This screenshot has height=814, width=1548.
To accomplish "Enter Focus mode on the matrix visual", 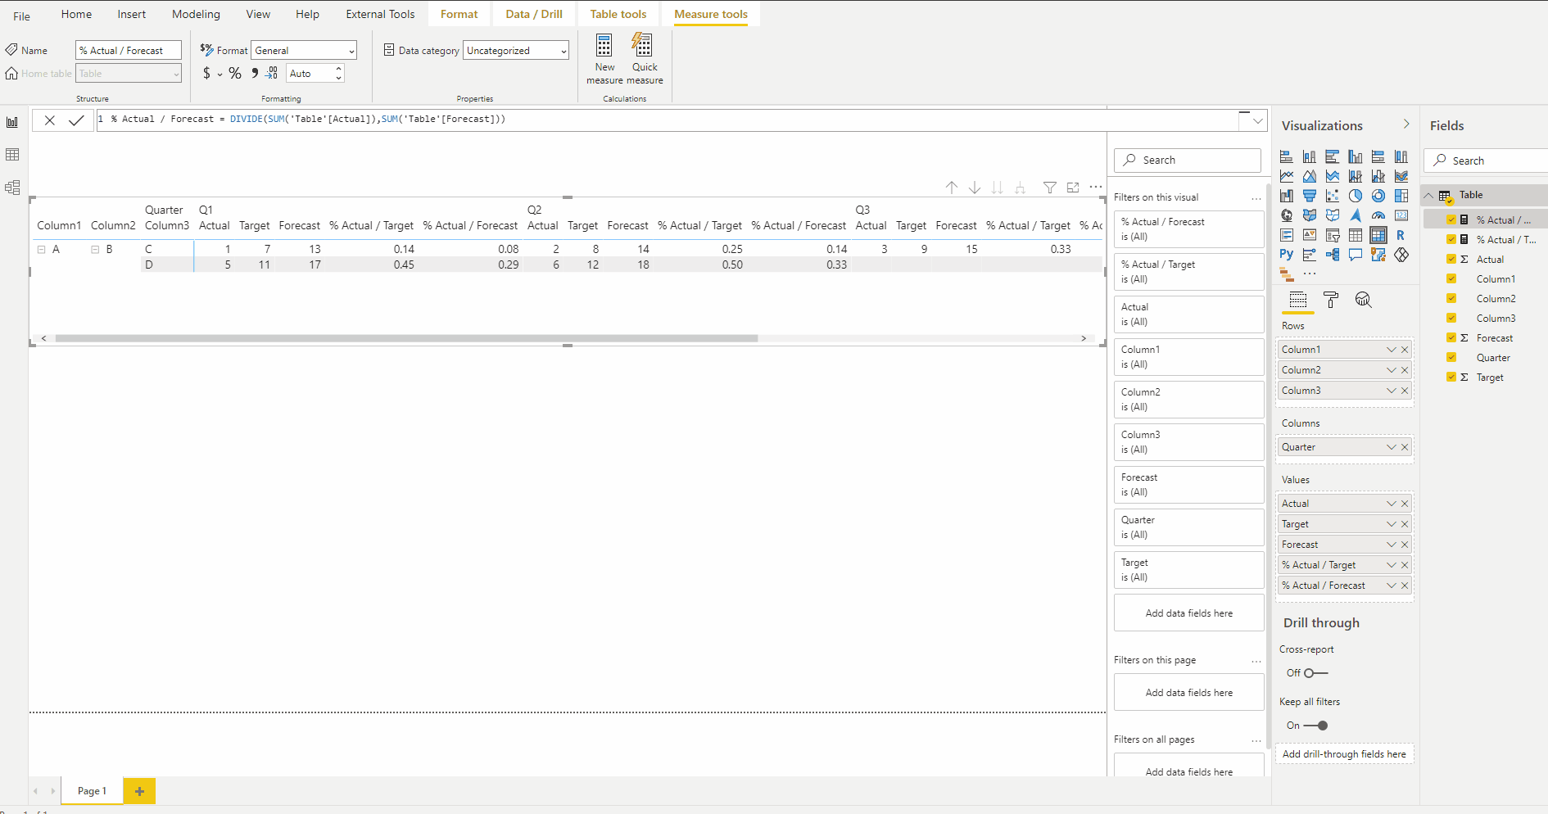I will (x=1073, y=188).
